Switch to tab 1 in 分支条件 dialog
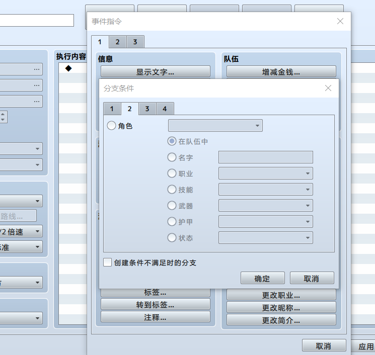 pyautogui.click(x=112, y=109)
